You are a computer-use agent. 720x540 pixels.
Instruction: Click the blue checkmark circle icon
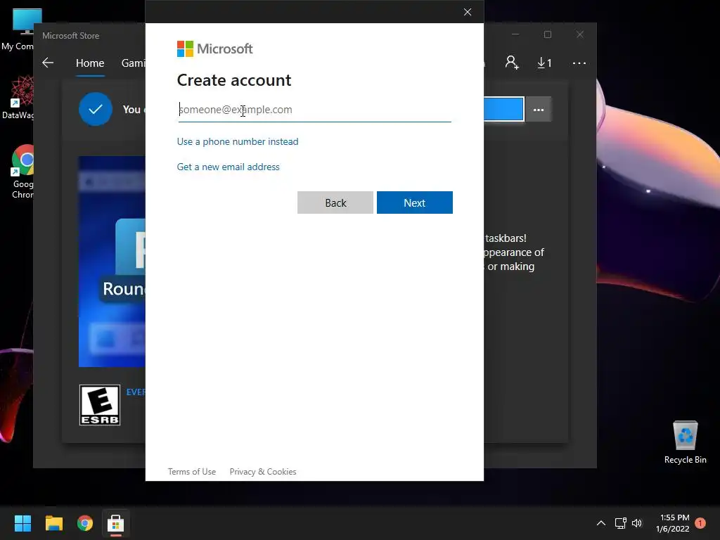[96, 109]
